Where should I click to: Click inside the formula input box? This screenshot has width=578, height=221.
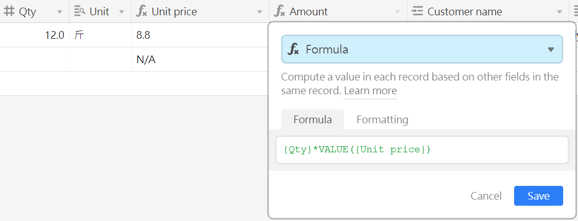422,150
